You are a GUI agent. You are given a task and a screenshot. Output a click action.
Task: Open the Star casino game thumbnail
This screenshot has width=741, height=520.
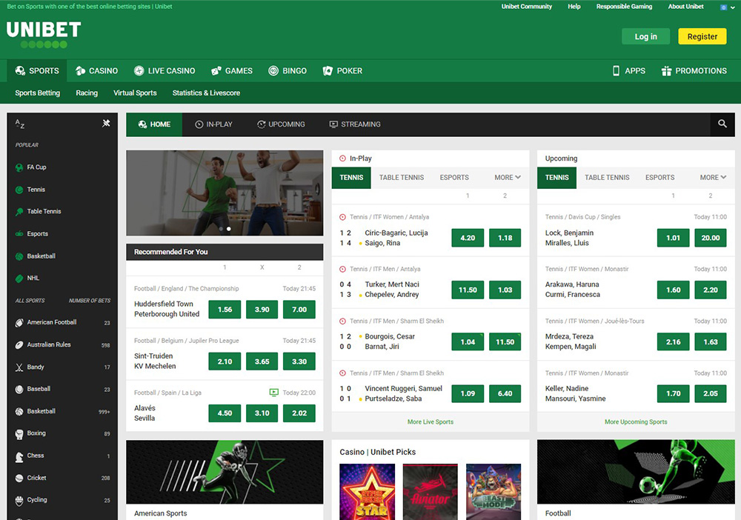[368, 492]
